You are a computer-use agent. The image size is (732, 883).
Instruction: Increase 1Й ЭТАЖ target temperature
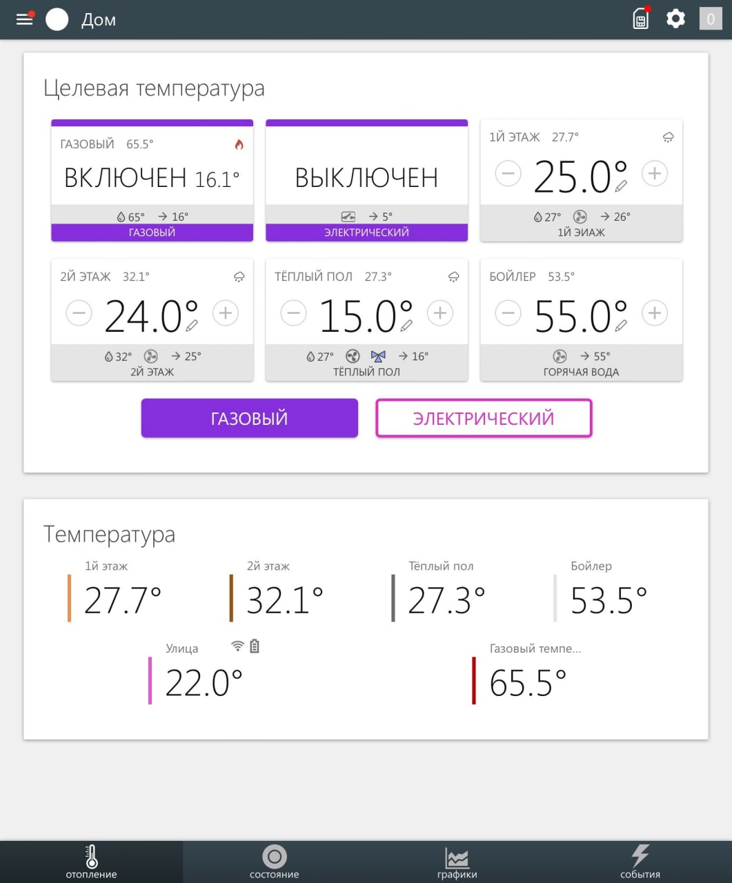[654, 173]
